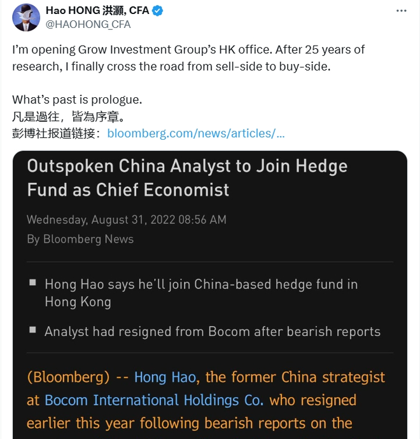
Task: Click the Bloomberg article headline in the image
Action: click(187, 178)
